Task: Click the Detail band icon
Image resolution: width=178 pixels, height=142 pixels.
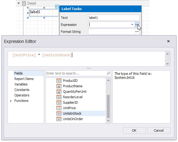Action: click(24, 3)
